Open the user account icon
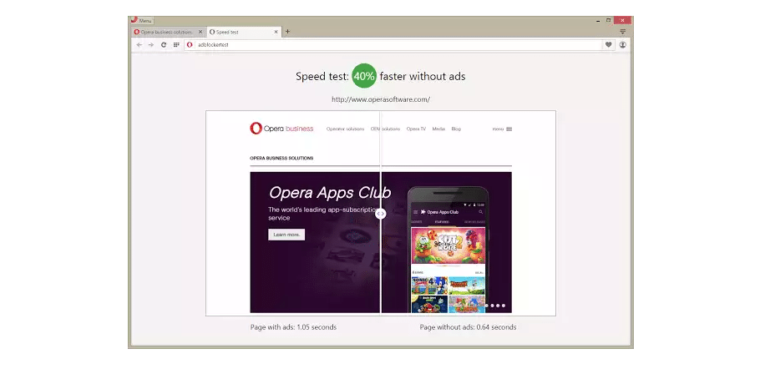The height and width of the screenshot is (369, 760). (622, 44)
